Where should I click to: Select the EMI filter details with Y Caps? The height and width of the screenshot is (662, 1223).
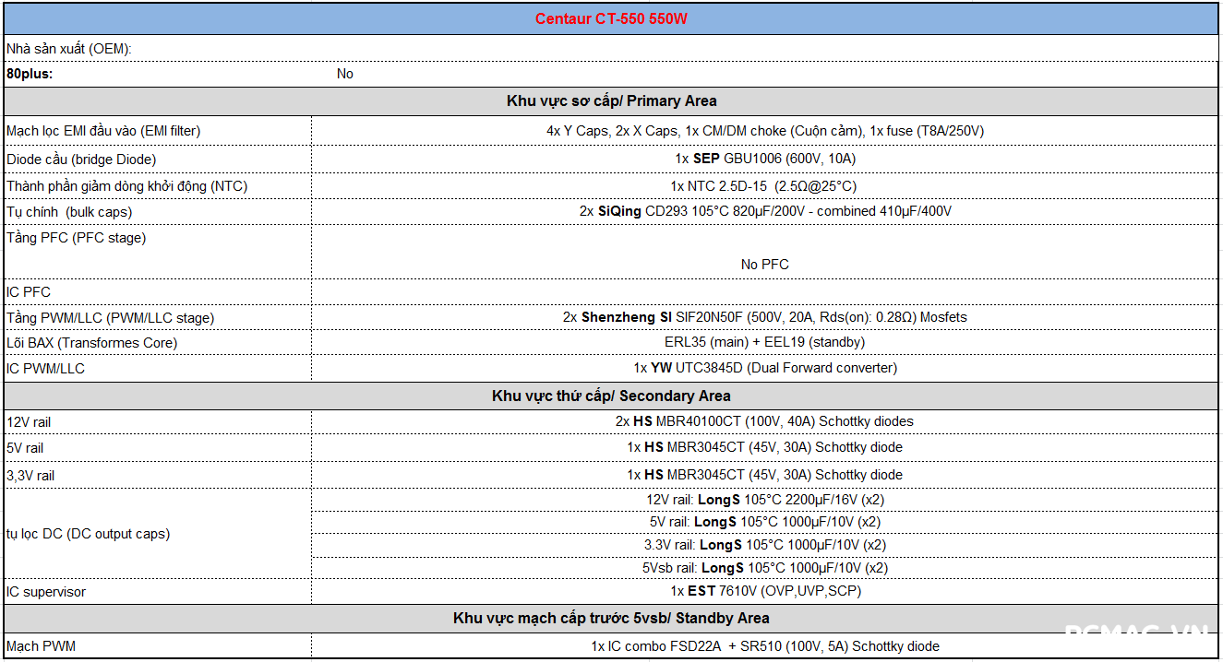coord(764,131)
